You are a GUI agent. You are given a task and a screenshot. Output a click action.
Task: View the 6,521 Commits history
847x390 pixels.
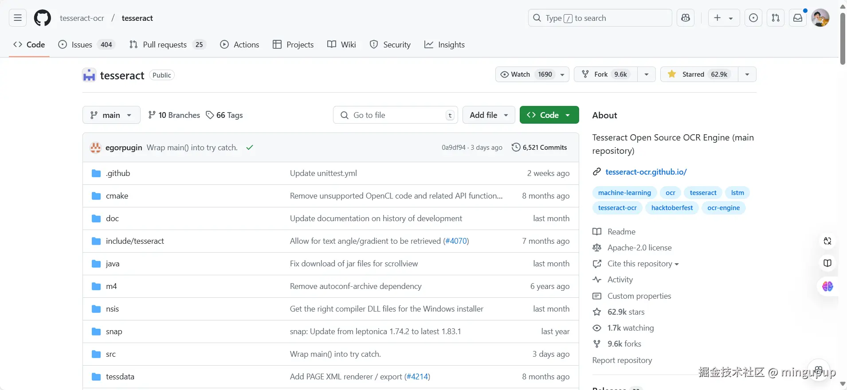coord(540,148)
